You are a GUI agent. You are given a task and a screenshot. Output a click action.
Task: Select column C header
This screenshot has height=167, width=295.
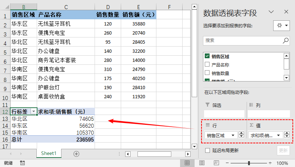[x=66, y=7]
